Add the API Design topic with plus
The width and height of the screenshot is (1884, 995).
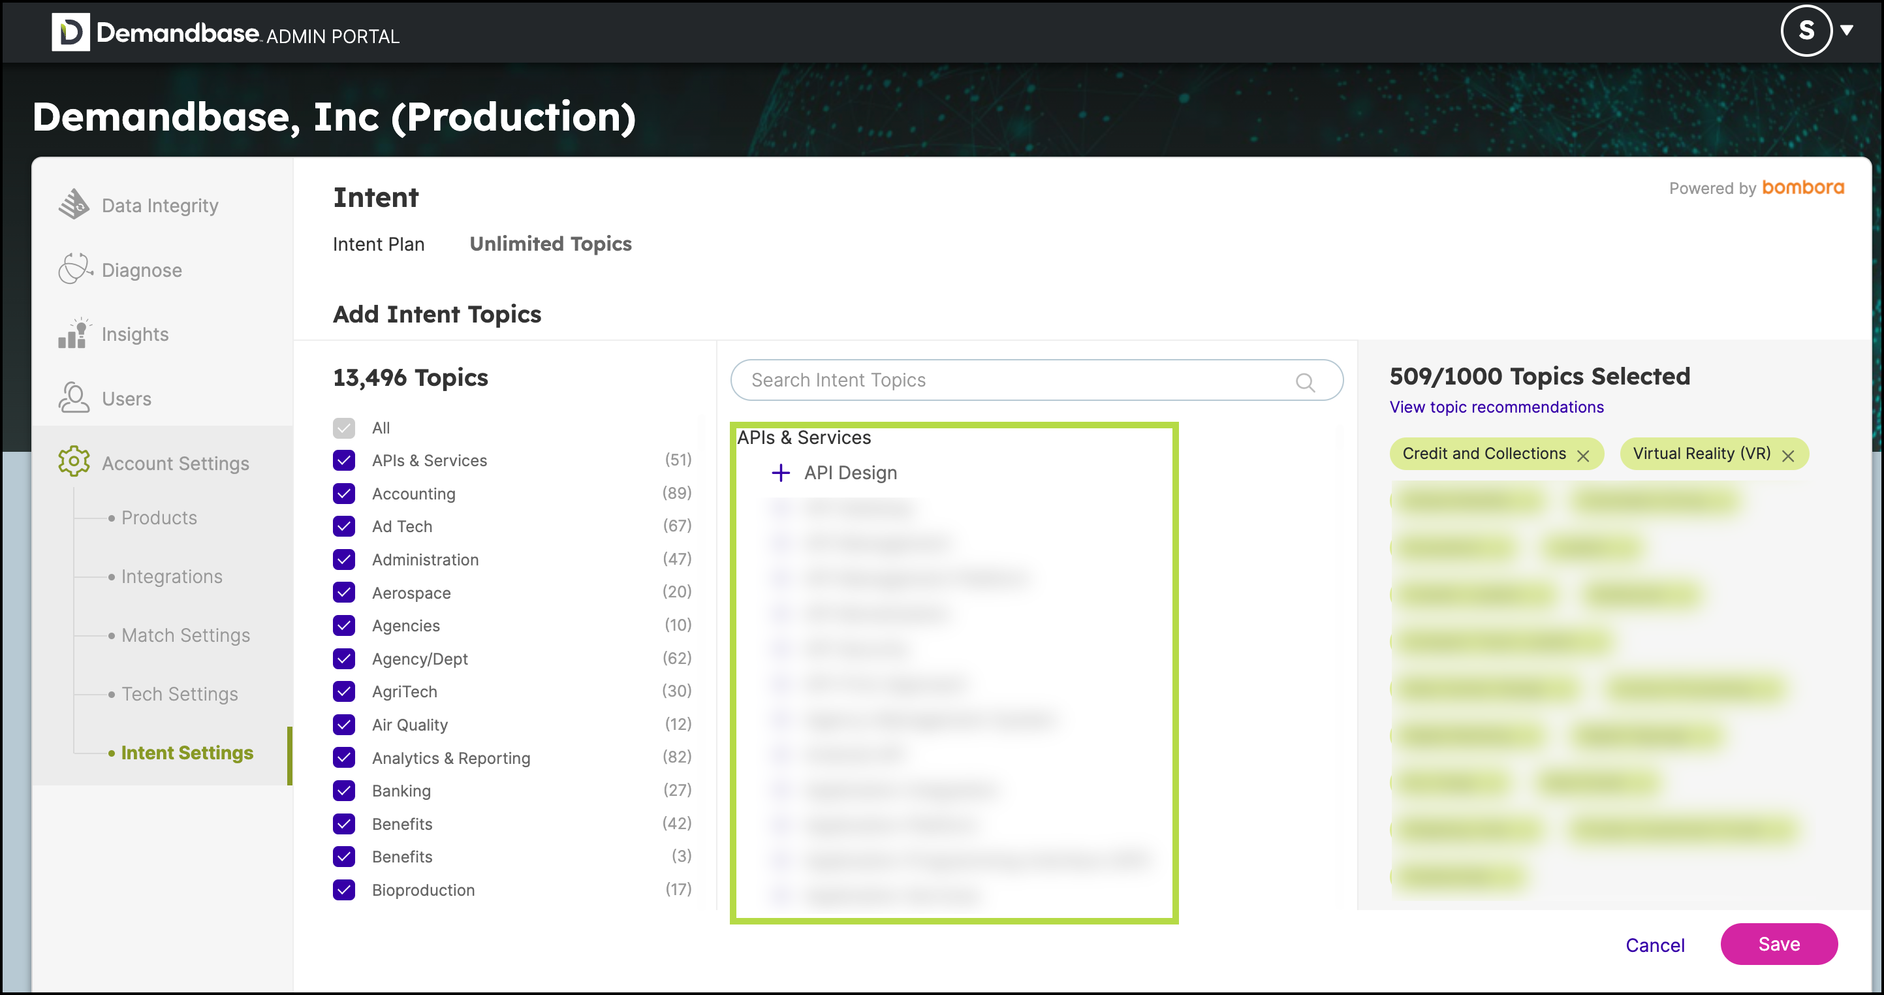coord(780,473)
